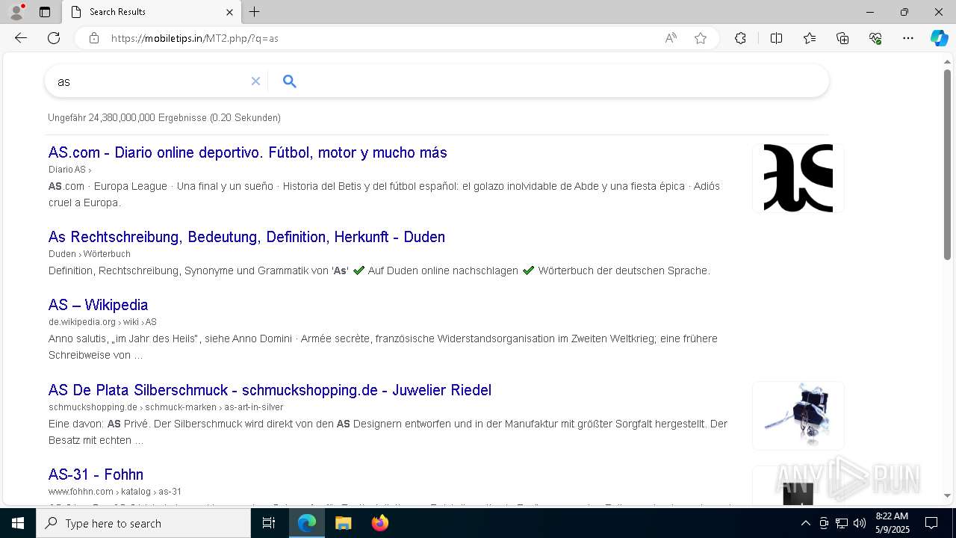The width and height of the screenshot is (956, 538).
Task: Click the address bar URL
Action: click(x=195, y=38)
